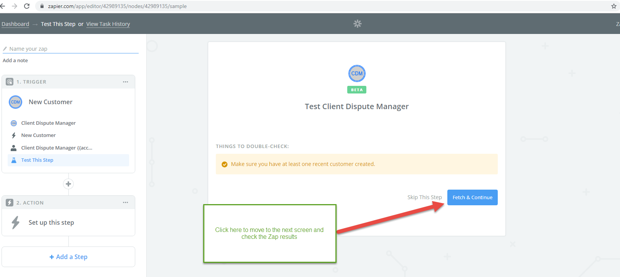620x277 pixels.
Task: Click the recent customer created reminder text
Action: click(x=303, y=164)
